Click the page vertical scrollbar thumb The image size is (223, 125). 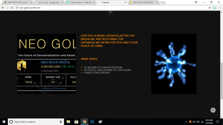pos(222,81)
